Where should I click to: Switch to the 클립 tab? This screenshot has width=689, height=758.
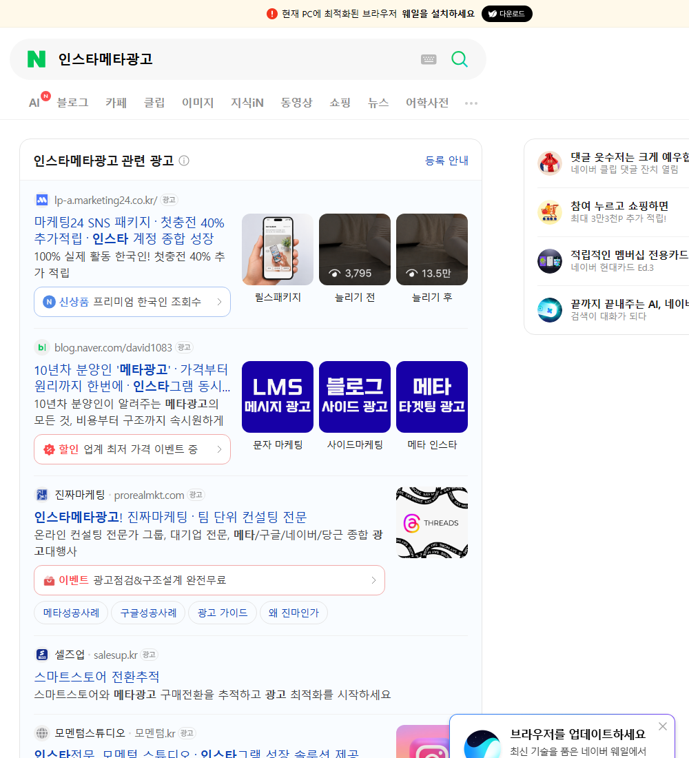point(154,103)
